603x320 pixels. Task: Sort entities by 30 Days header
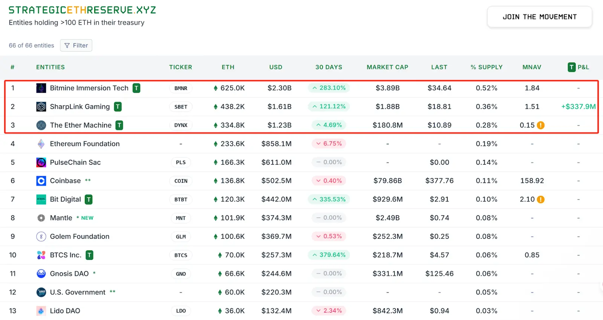329,67
